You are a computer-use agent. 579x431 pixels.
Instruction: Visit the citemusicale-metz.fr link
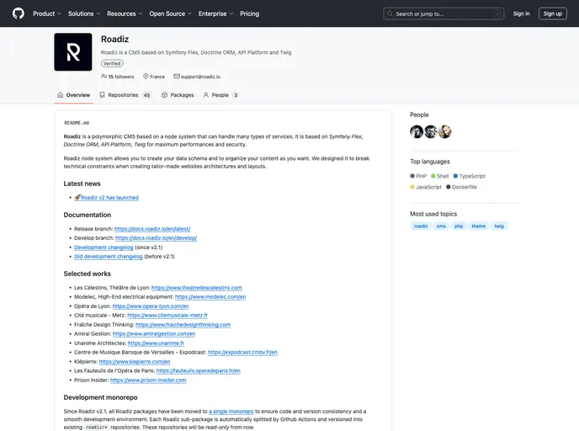tap(167, 316)
